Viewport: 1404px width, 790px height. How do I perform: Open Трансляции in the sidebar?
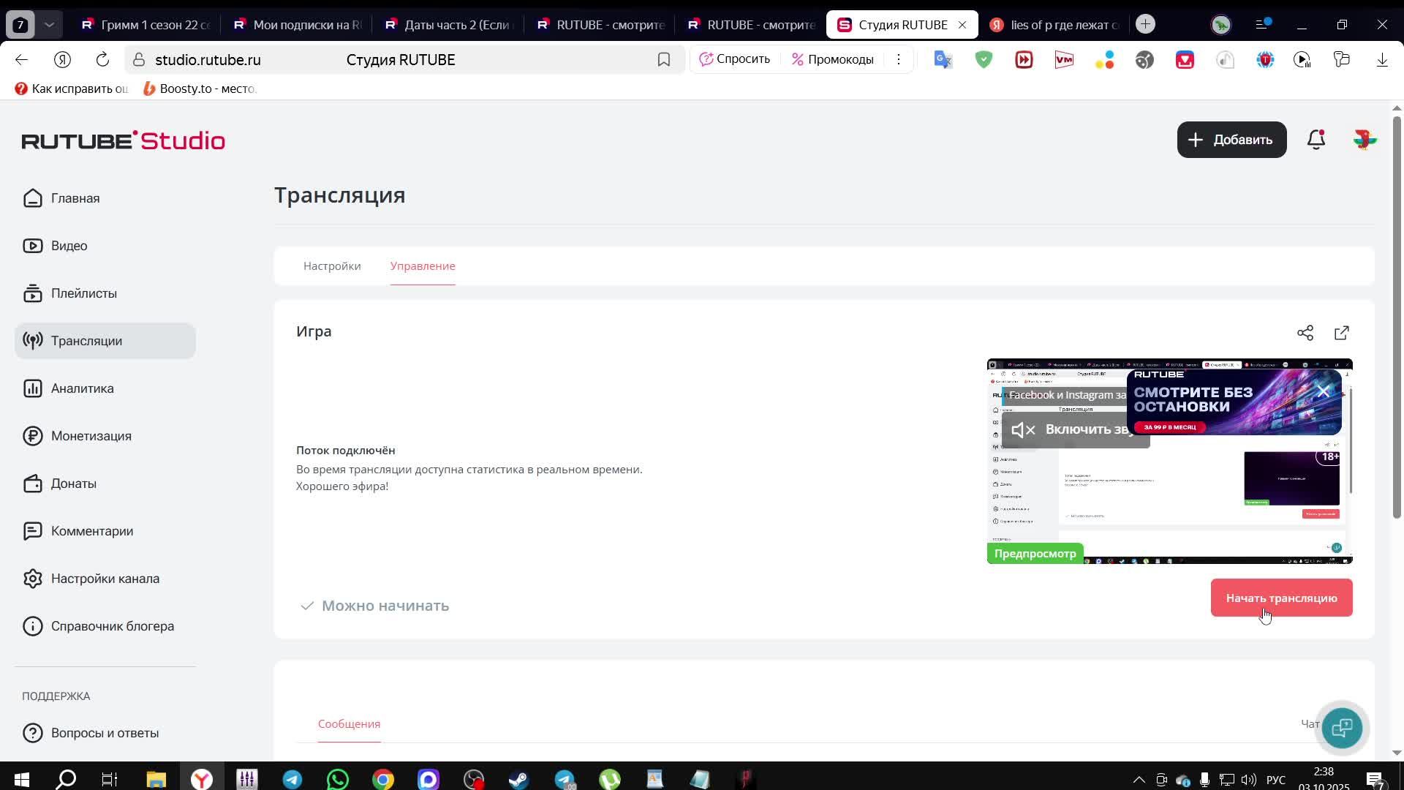(x=86, y=341)
